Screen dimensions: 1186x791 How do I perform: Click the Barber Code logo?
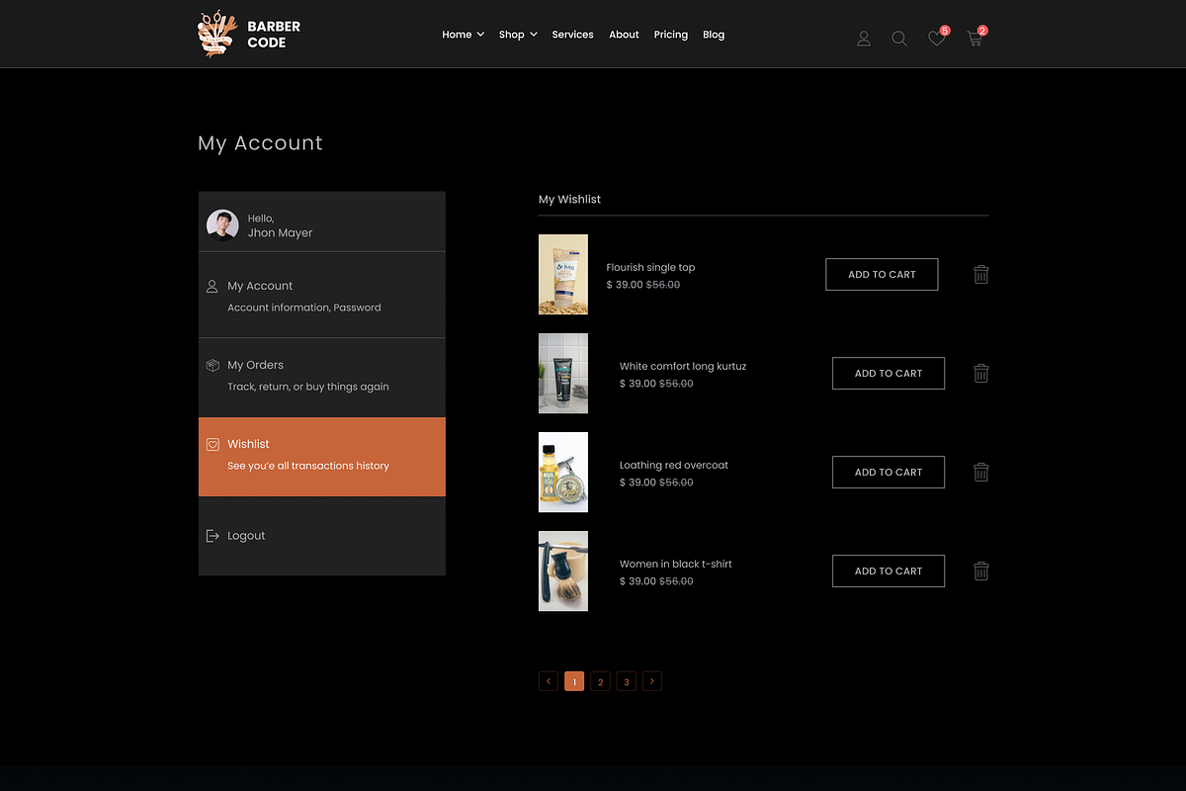249,35
